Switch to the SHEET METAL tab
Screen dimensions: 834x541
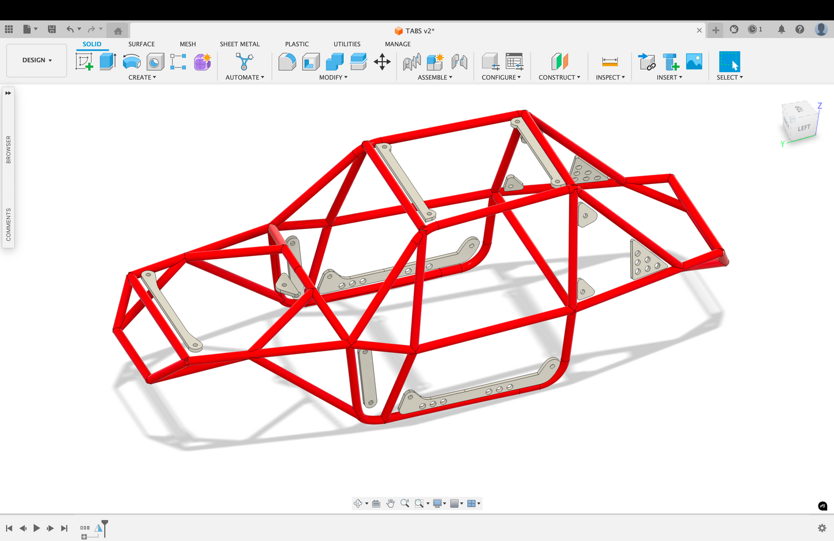coord(240,44)
